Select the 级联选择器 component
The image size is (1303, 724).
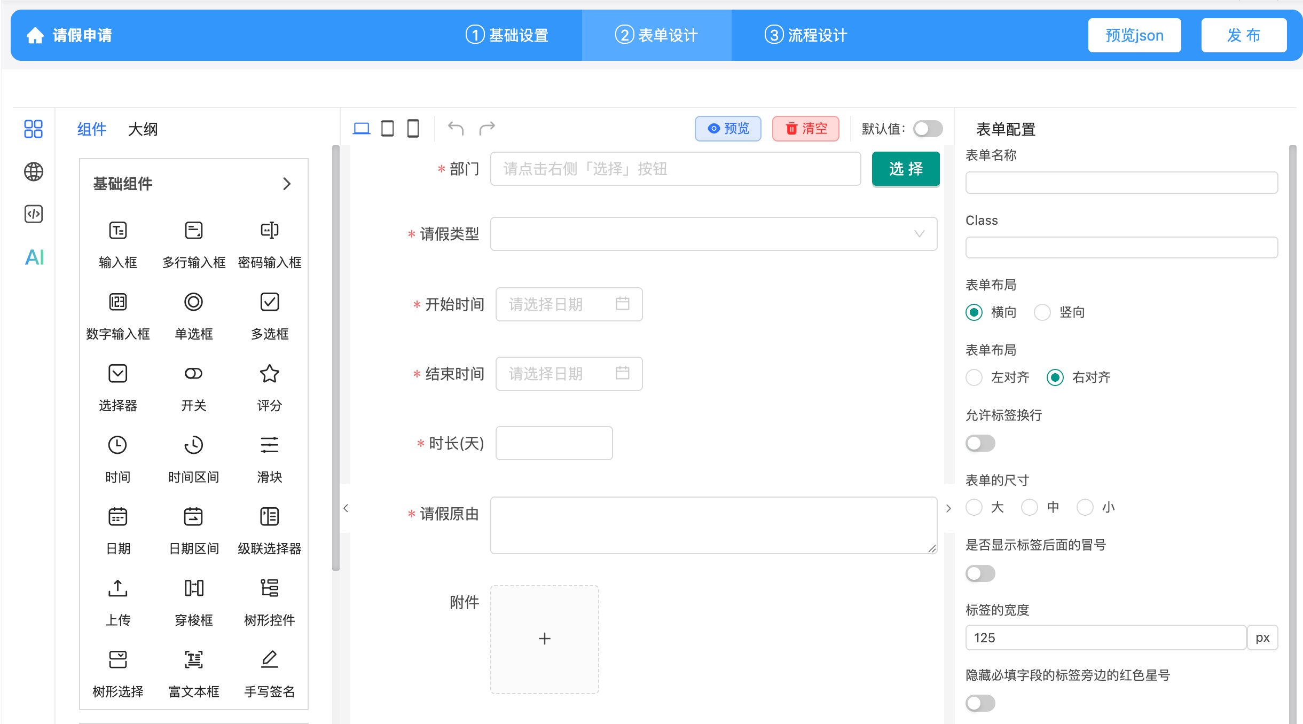pos(270,530)
